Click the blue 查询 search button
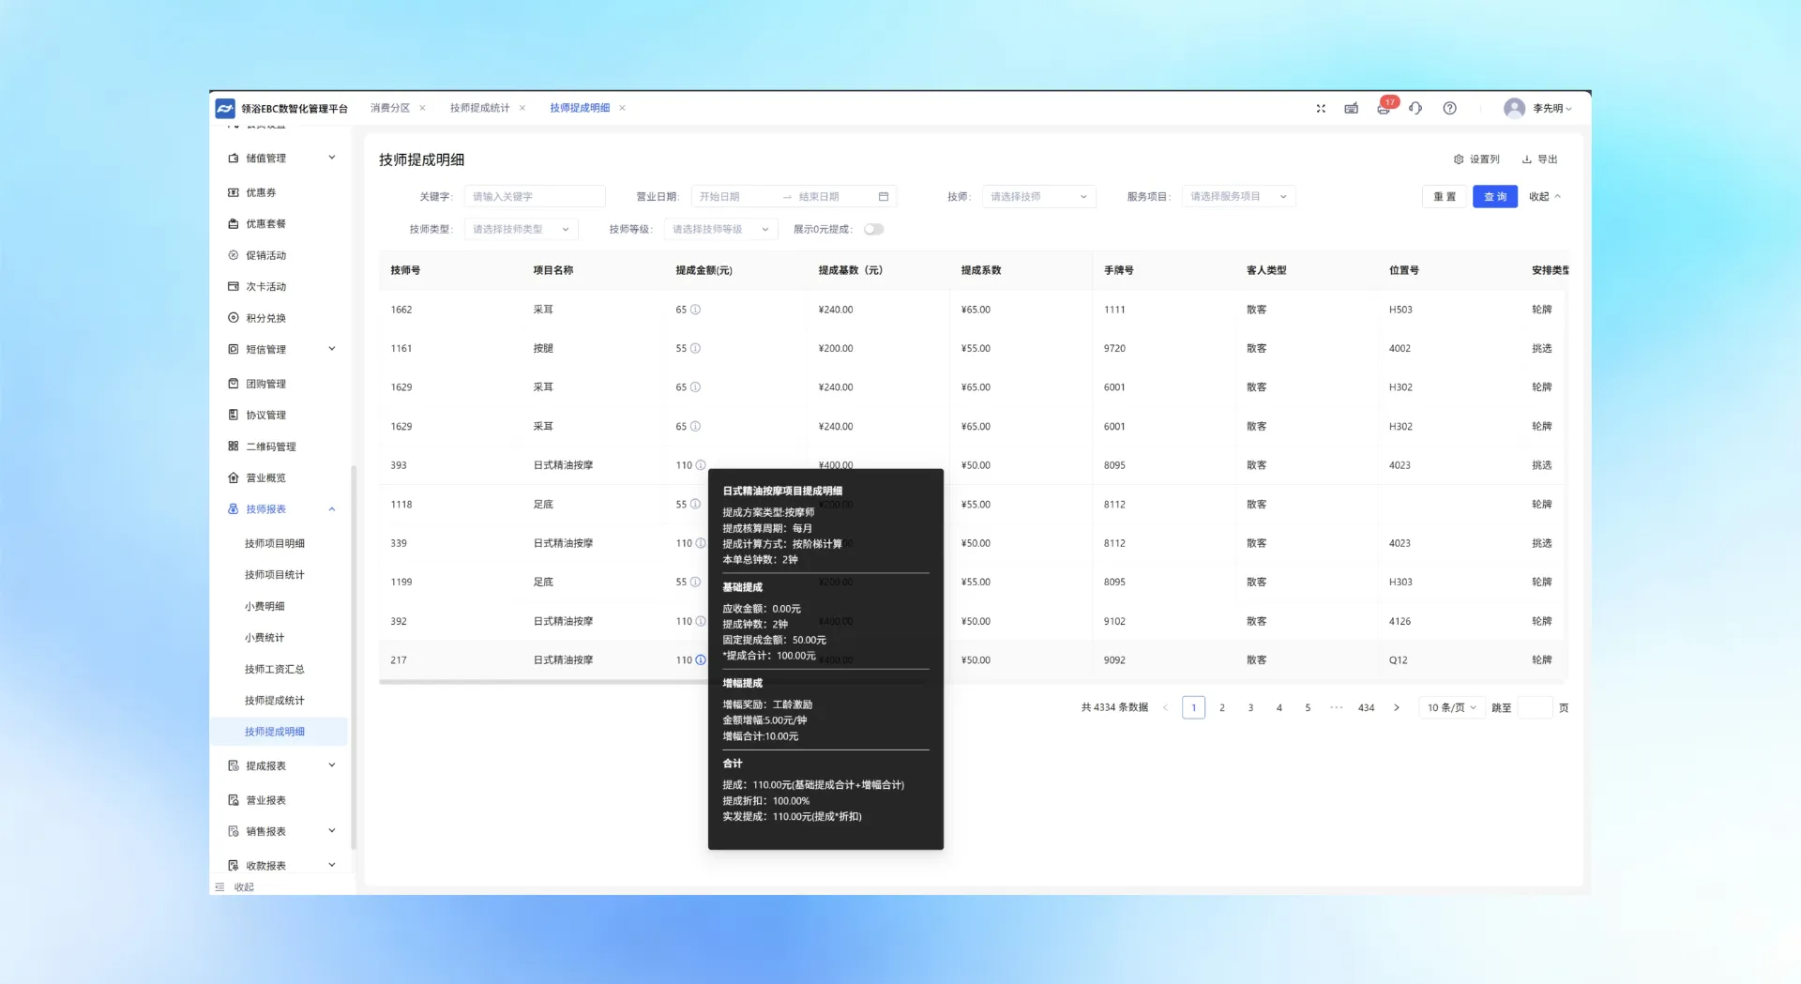The image size is (1801, 984). 1494,197
